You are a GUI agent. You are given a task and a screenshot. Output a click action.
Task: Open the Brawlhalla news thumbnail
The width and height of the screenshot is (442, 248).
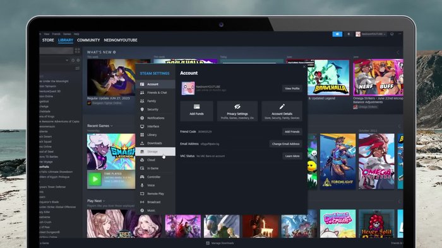pos(328,77)
